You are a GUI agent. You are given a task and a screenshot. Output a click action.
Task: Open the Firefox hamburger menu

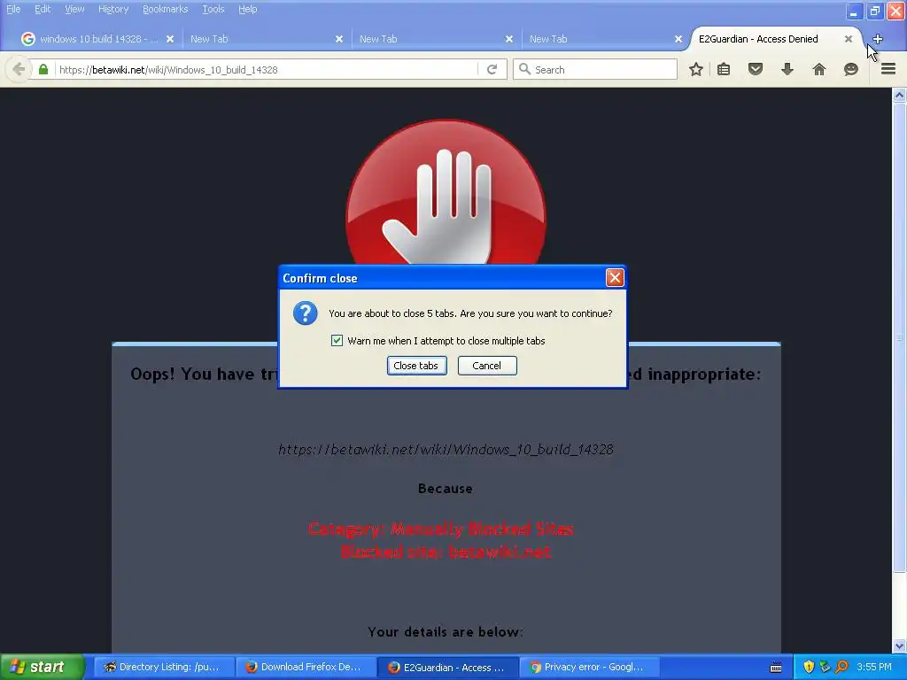point(888,69)
